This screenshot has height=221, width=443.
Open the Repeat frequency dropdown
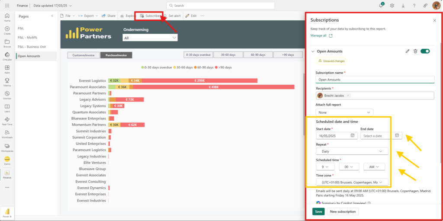(x=352, y=151)
